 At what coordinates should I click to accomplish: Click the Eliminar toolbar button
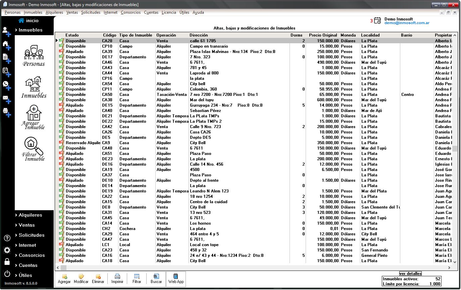[98, 279]
